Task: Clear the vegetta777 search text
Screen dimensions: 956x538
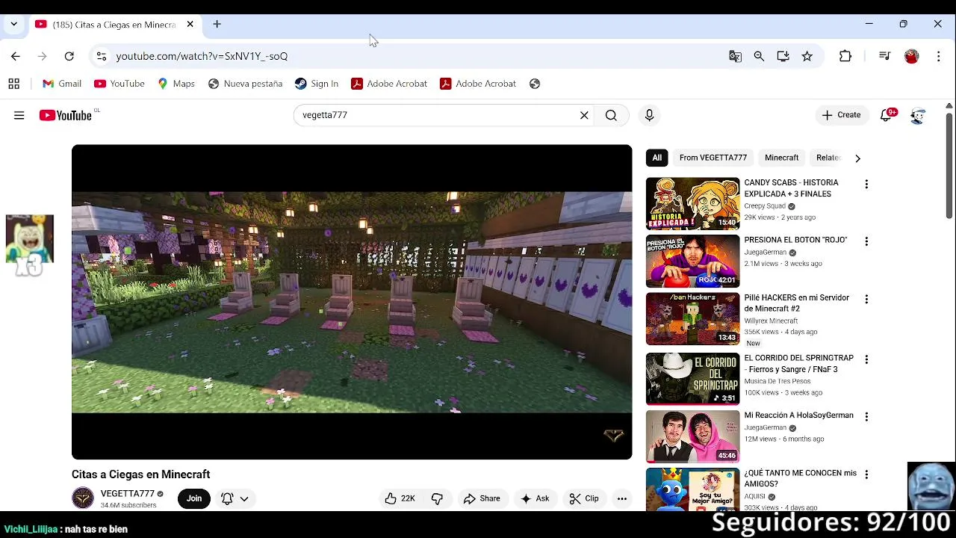Action: click(584, 115)
